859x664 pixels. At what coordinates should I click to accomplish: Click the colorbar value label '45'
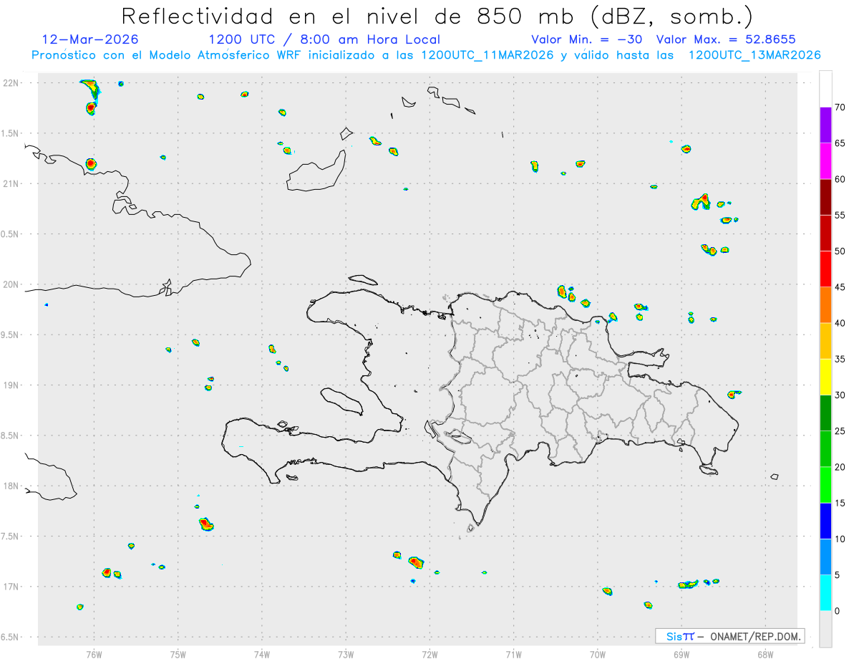pos(840,287)
